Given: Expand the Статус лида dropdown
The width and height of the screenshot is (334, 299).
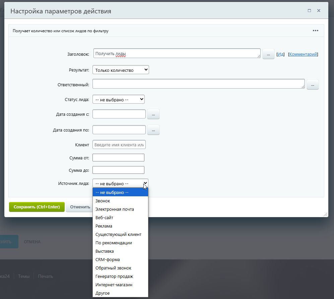Looking at the screenshot, I should click(x=118, y=99).
